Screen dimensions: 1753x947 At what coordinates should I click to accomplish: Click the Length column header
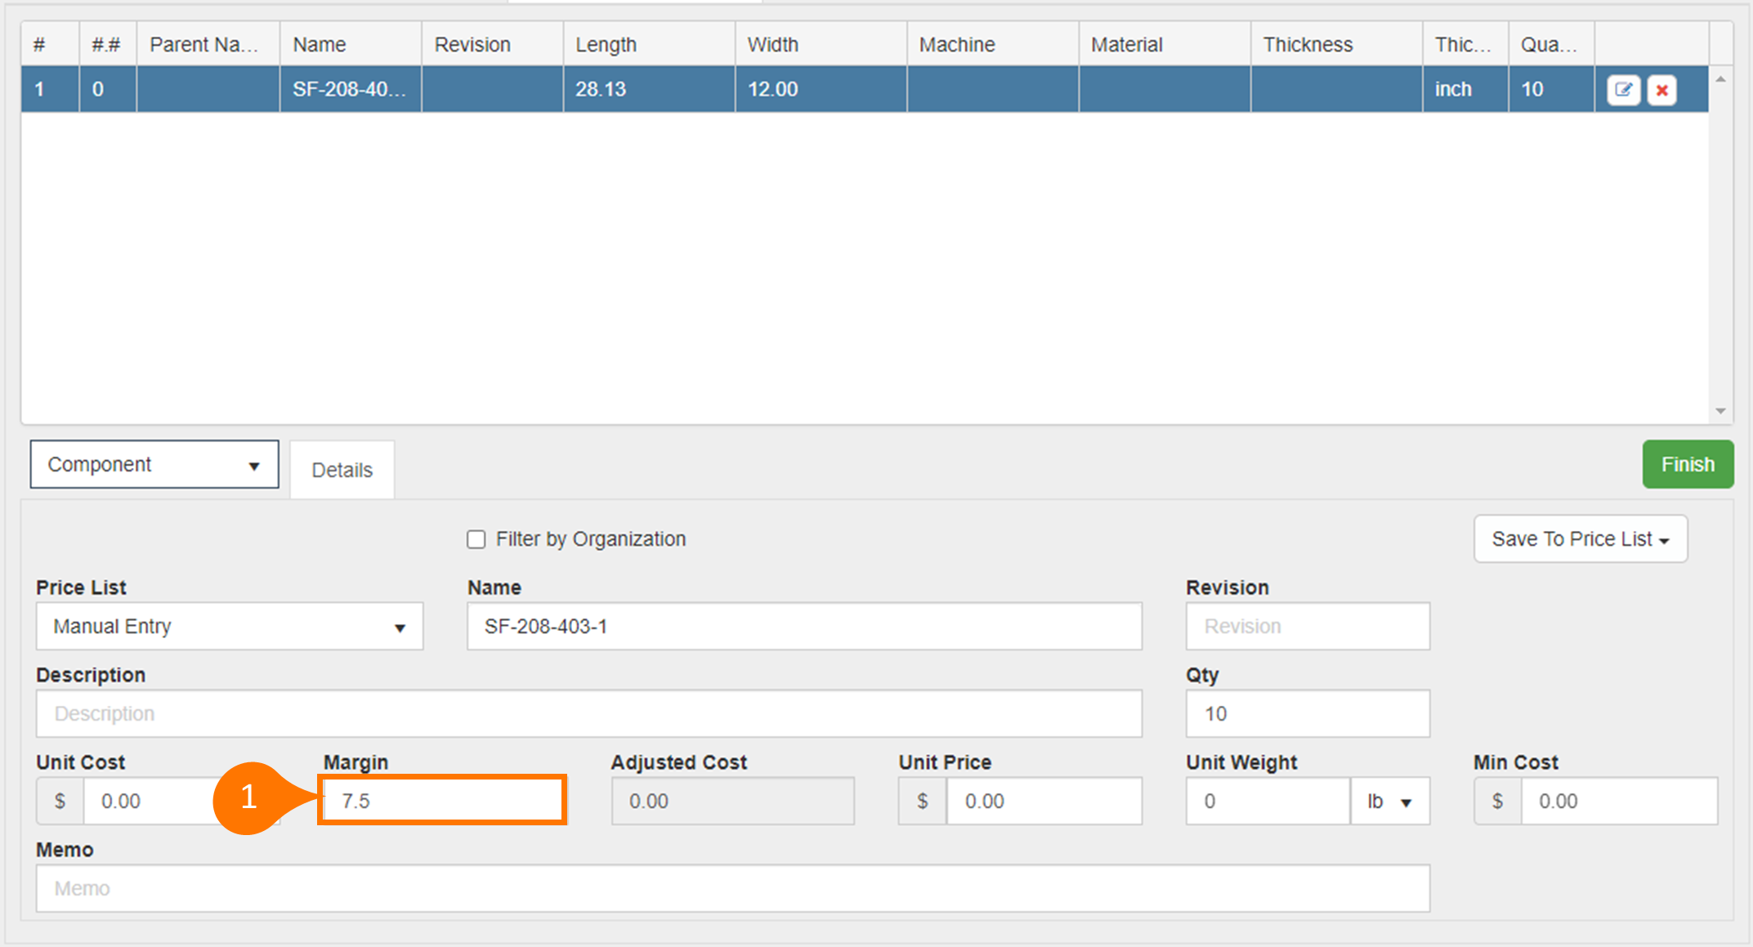coord(606,45)
